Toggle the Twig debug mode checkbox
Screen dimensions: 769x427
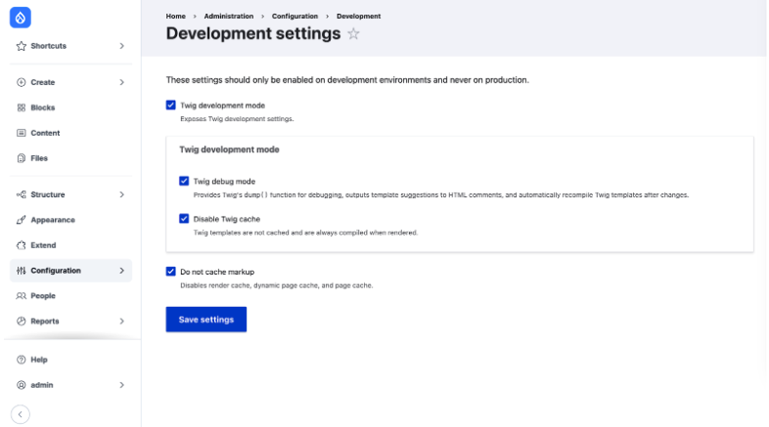(184, 181)
